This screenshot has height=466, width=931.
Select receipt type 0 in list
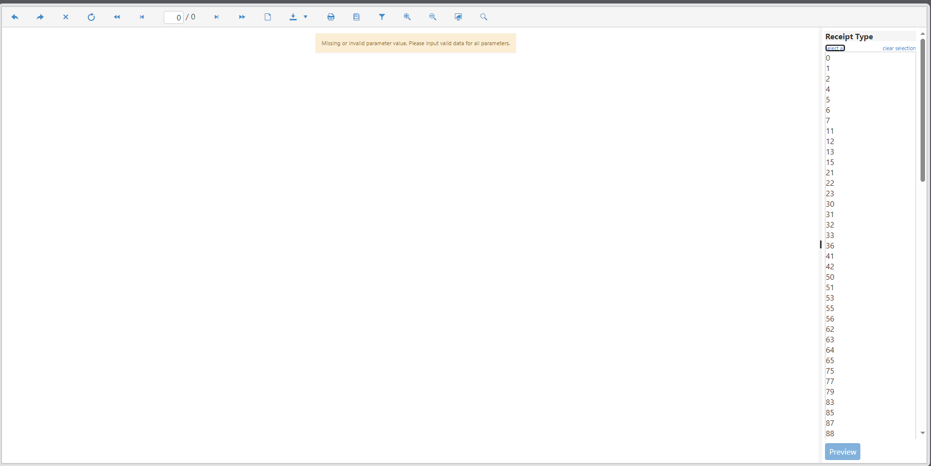(x=828, y=58)
